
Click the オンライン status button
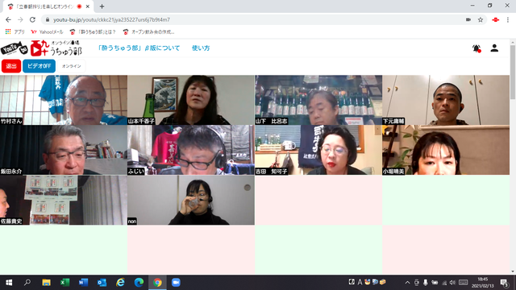pyautogui.click(x=72, y=66)
